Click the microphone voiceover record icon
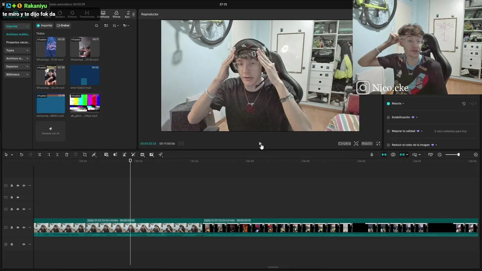The height and width of the screenshot is (271, 482). pyautogui.click(x=372, y=155)
